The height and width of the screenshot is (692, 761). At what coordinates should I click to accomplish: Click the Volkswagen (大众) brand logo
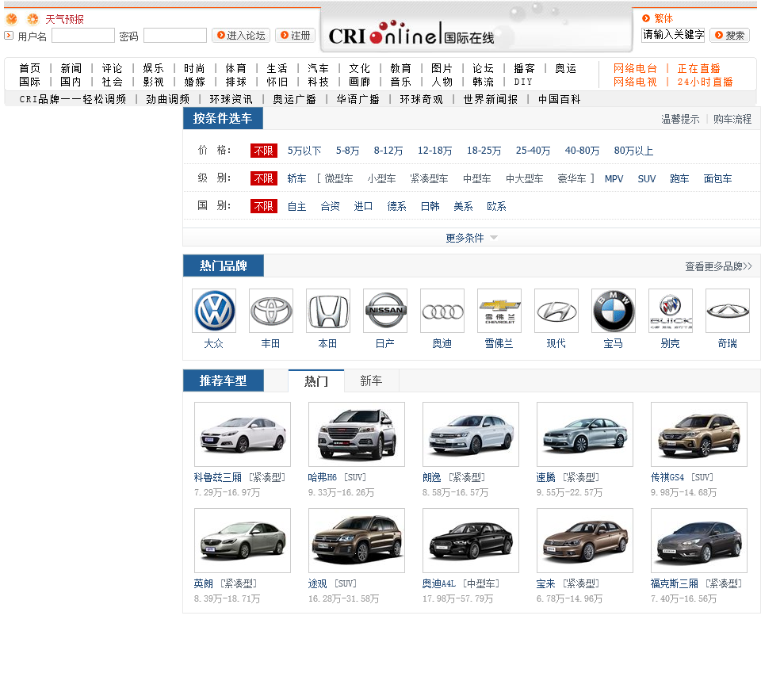point(214,311)
